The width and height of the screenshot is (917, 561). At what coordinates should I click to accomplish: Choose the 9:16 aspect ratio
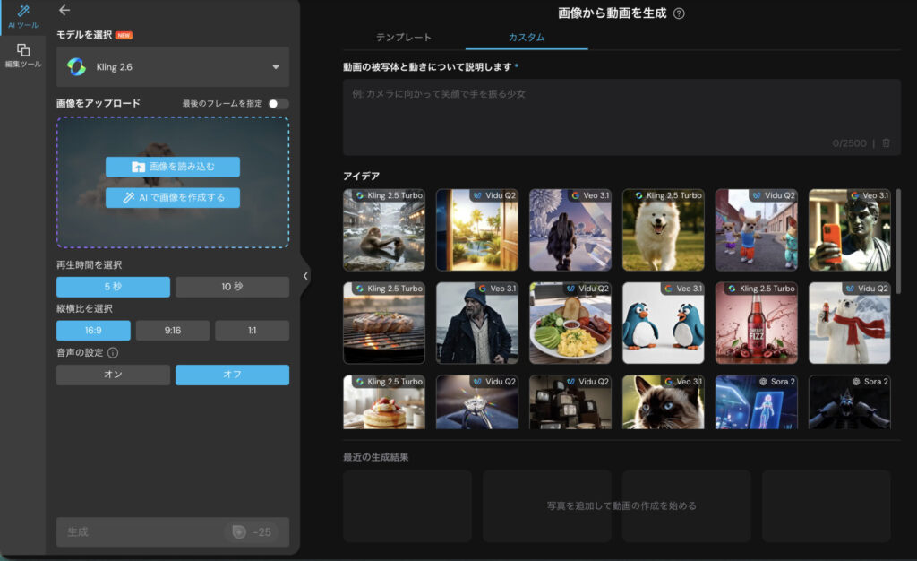172,331
